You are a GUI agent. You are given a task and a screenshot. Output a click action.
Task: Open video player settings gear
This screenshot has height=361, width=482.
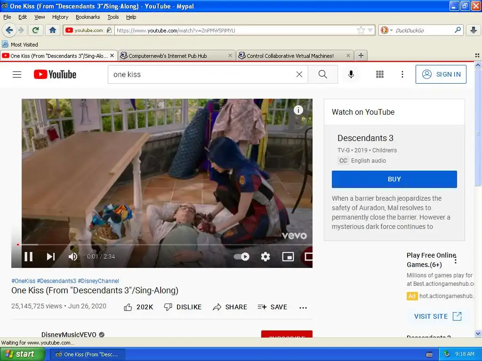265,257
